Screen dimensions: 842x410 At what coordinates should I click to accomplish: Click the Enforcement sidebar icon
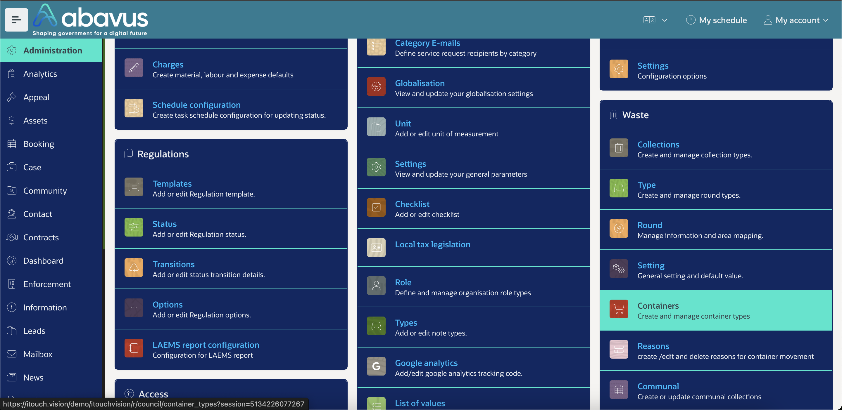tap(11, 284)
